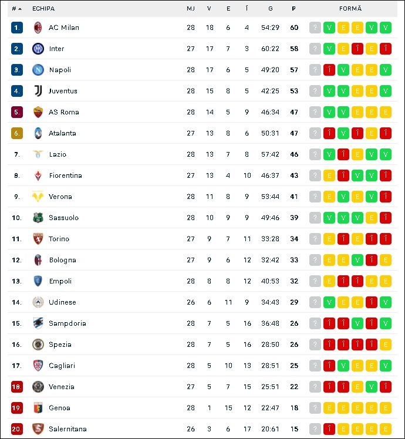Viewport: 405px width, 439px height.
Task: Sort standings by P points header
Action: pyautogui.click(x=293, y=9)
